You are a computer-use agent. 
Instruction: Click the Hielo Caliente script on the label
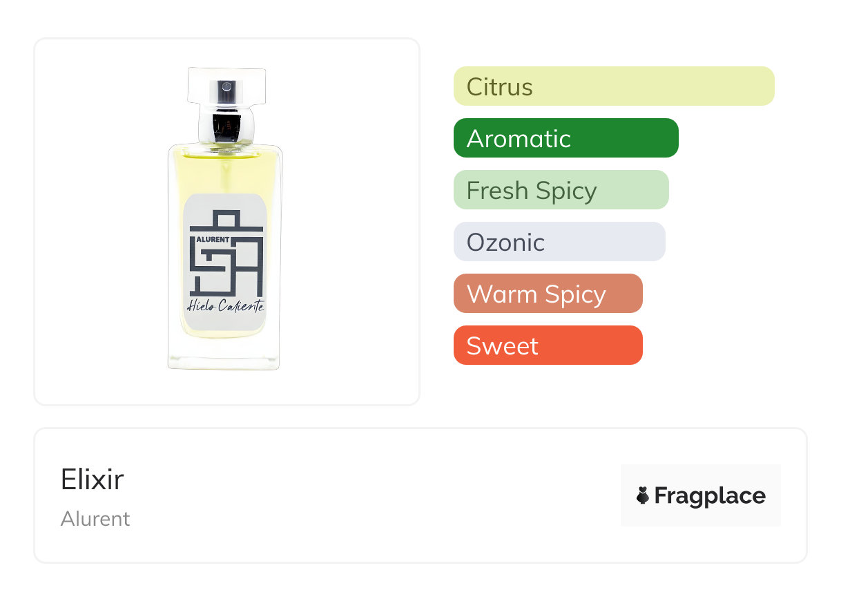[225, 307]
